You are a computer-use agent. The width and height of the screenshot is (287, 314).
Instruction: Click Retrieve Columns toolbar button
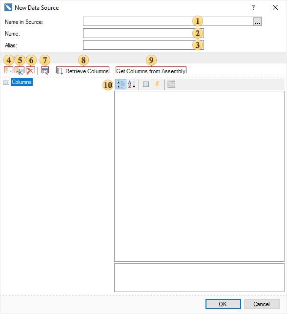[x=82, y=71]
